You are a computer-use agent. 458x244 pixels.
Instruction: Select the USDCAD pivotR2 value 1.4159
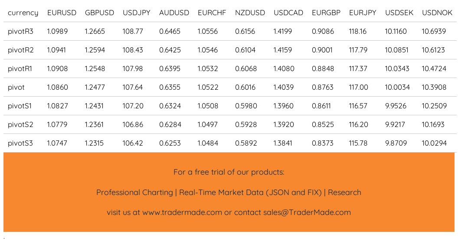284,50
